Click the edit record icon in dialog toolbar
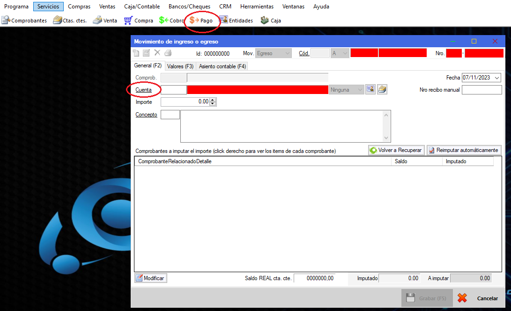 click(146, 53)
